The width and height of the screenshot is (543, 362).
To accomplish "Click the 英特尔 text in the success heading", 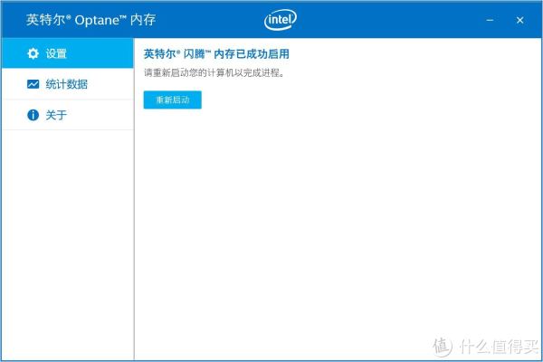I will [x=158, y=54].
